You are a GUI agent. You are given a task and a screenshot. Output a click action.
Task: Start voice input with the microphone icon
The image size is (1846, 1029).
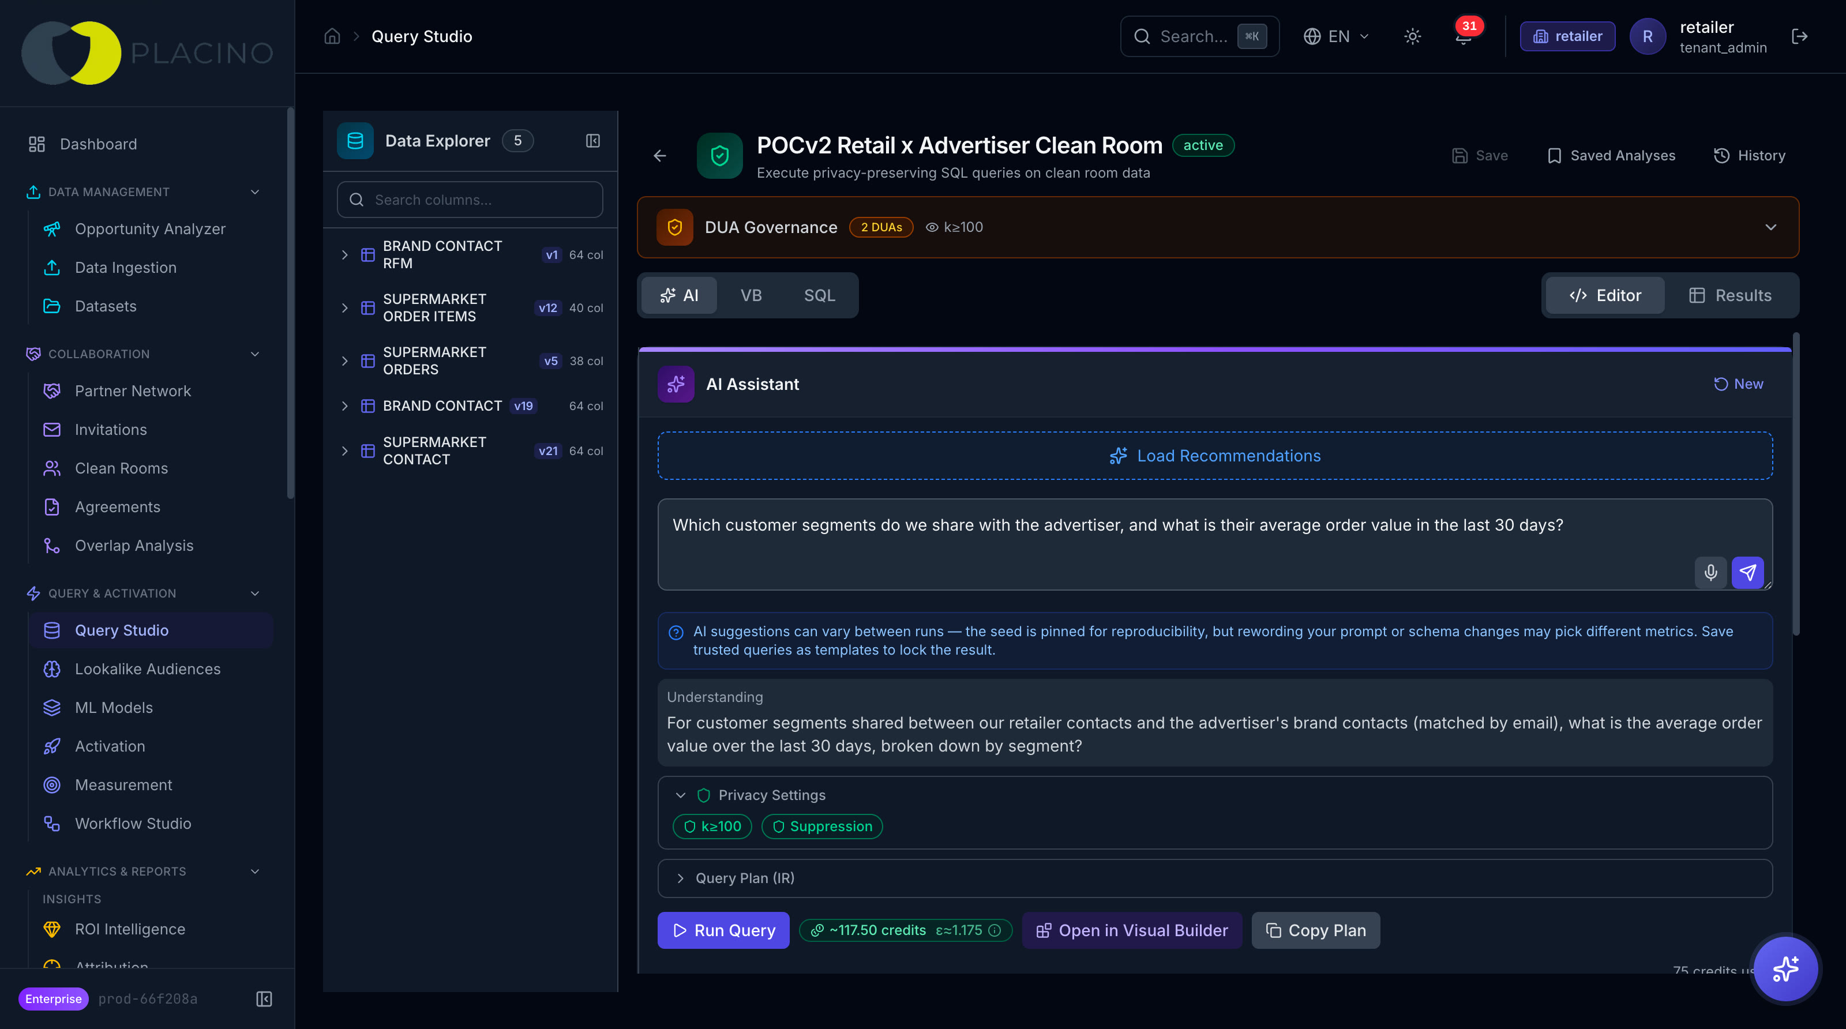click(x=1710, y=572)
